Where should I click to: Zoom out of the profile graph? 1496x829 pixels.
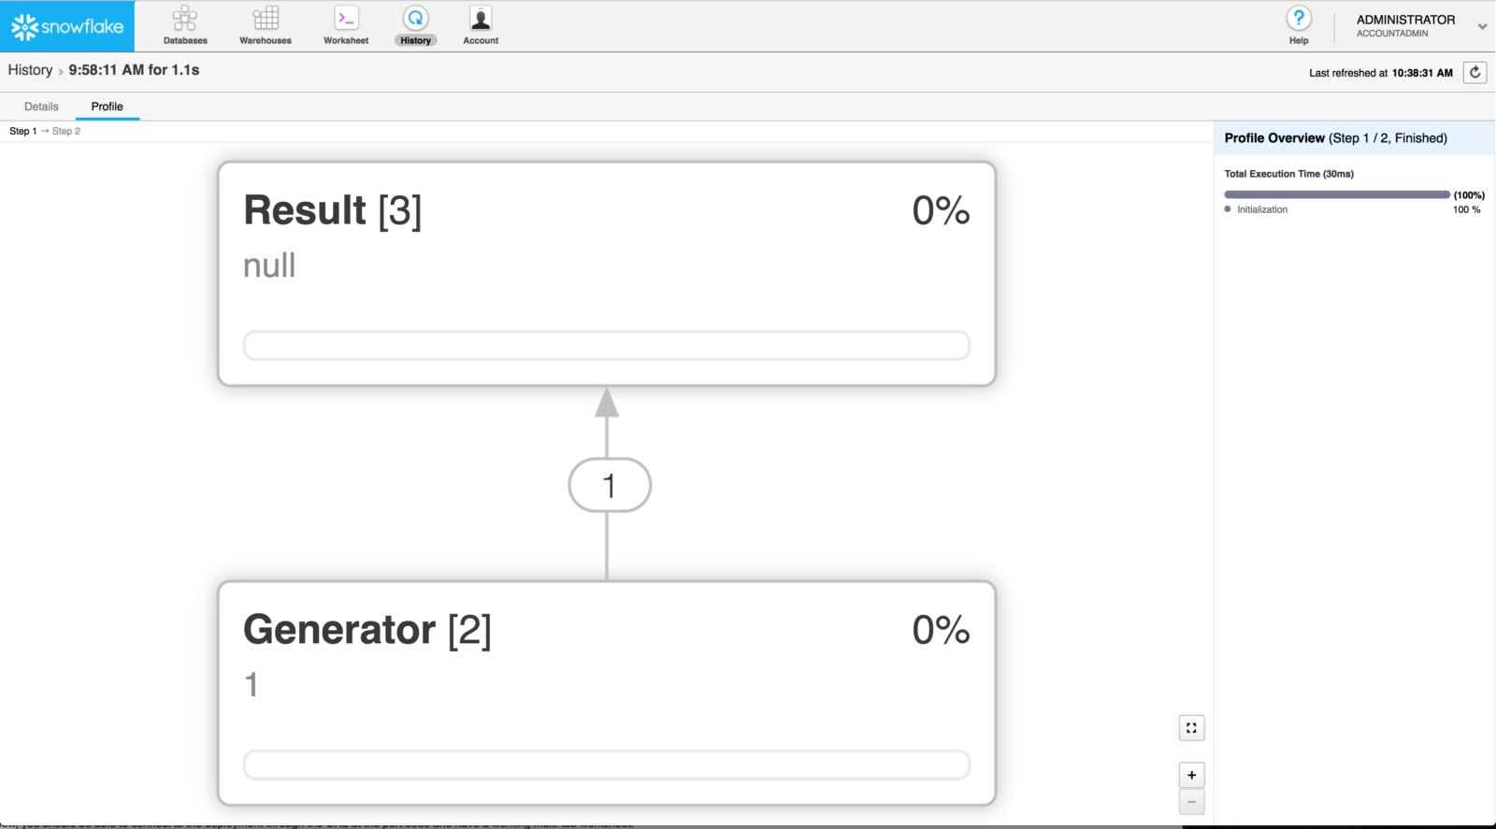[1191, 802]
